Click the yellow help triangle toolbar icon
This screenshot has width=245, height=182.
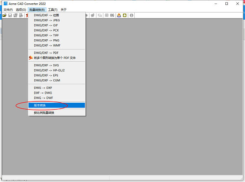pos(119,15)
